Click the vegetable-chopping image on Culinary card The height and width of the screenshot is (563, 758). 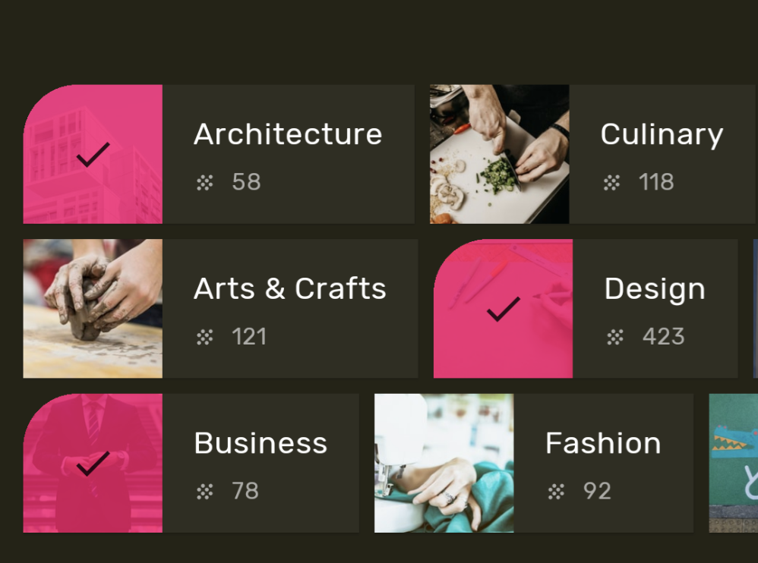pos(498,153)
